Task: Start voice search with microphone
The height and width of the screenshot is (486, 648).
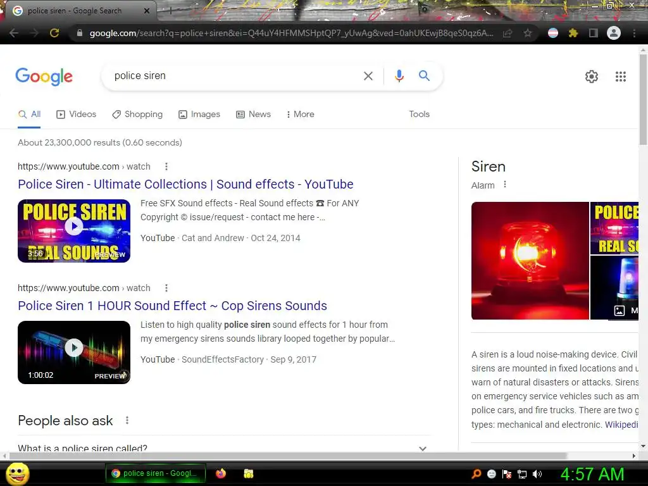Action: point(399,76)
